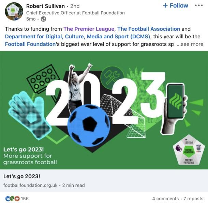Click the blue football in the image
Image resolution: width=208 pixels, height=204 pixels.
(89, 125)
